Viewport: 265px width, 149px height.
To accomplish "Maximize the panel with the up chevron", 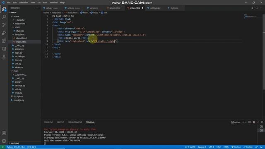I will click(x=258, y=122).
